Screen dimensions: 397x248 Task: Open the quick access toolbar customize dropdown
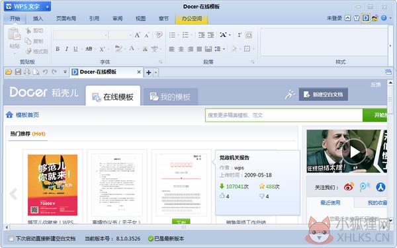point(65,72)
